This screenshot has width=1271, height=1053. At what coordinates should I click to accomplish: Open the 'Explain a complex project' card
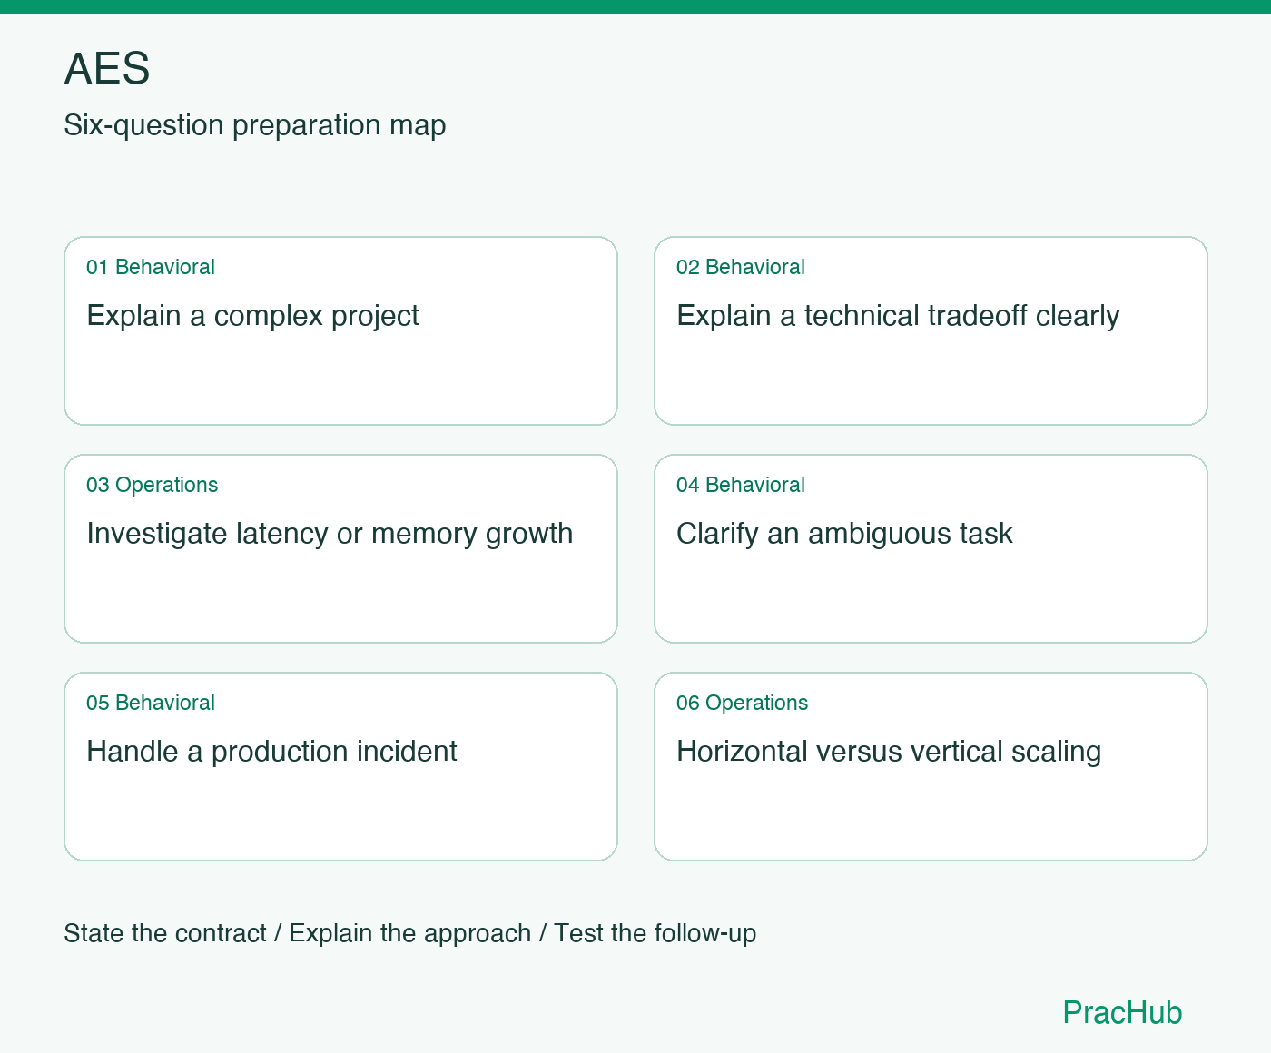[x=340, y=330]
